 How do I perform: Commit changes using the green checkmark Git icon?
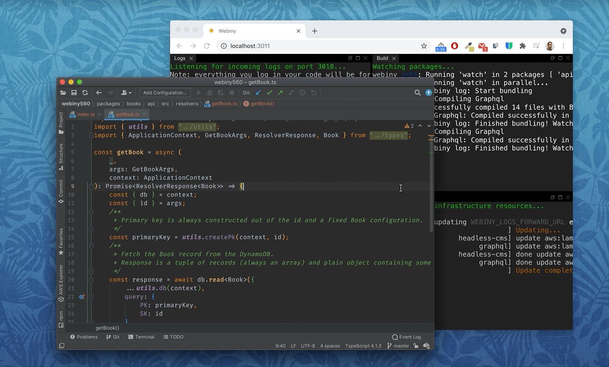[269, 93]
